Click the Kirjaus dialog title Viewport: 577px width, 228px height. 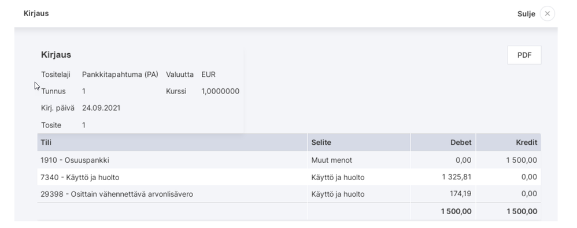36,13
